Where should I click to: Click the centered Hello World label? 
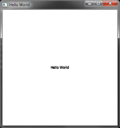point(60,68)
